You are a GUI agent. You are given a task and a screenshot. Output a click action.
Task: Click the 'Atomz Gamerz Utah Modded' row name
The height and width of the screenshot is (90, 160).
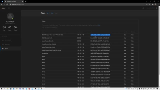[49, 44]
